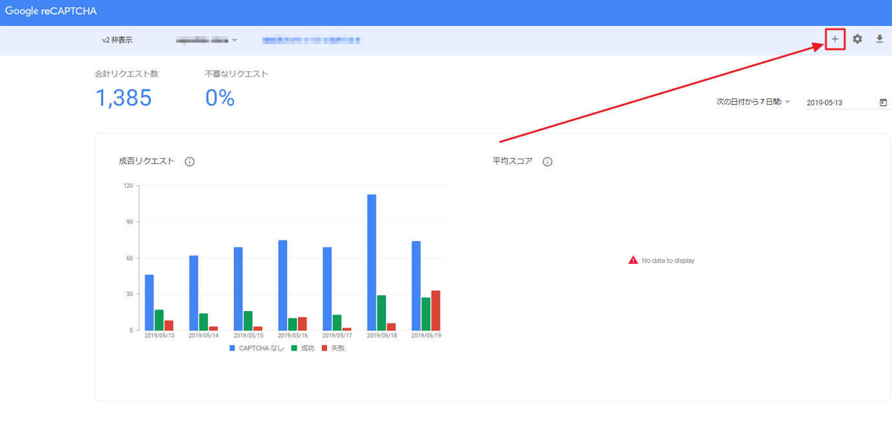Select the green bar for 2019/05/17
This screenshot has width=892, height=425.
click(x=337, y=323)
